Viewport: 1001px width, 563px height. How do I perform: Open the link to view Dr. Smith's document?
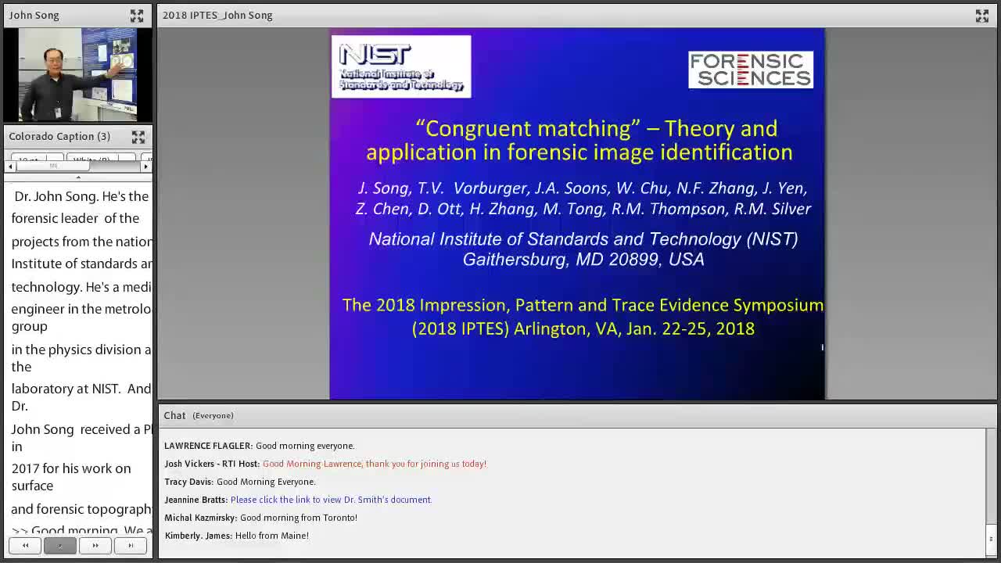coord(331,500)
